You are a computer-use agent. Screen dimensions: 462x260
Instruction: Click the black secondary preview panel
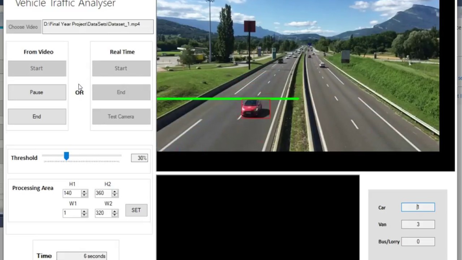[x=258, y=217]
